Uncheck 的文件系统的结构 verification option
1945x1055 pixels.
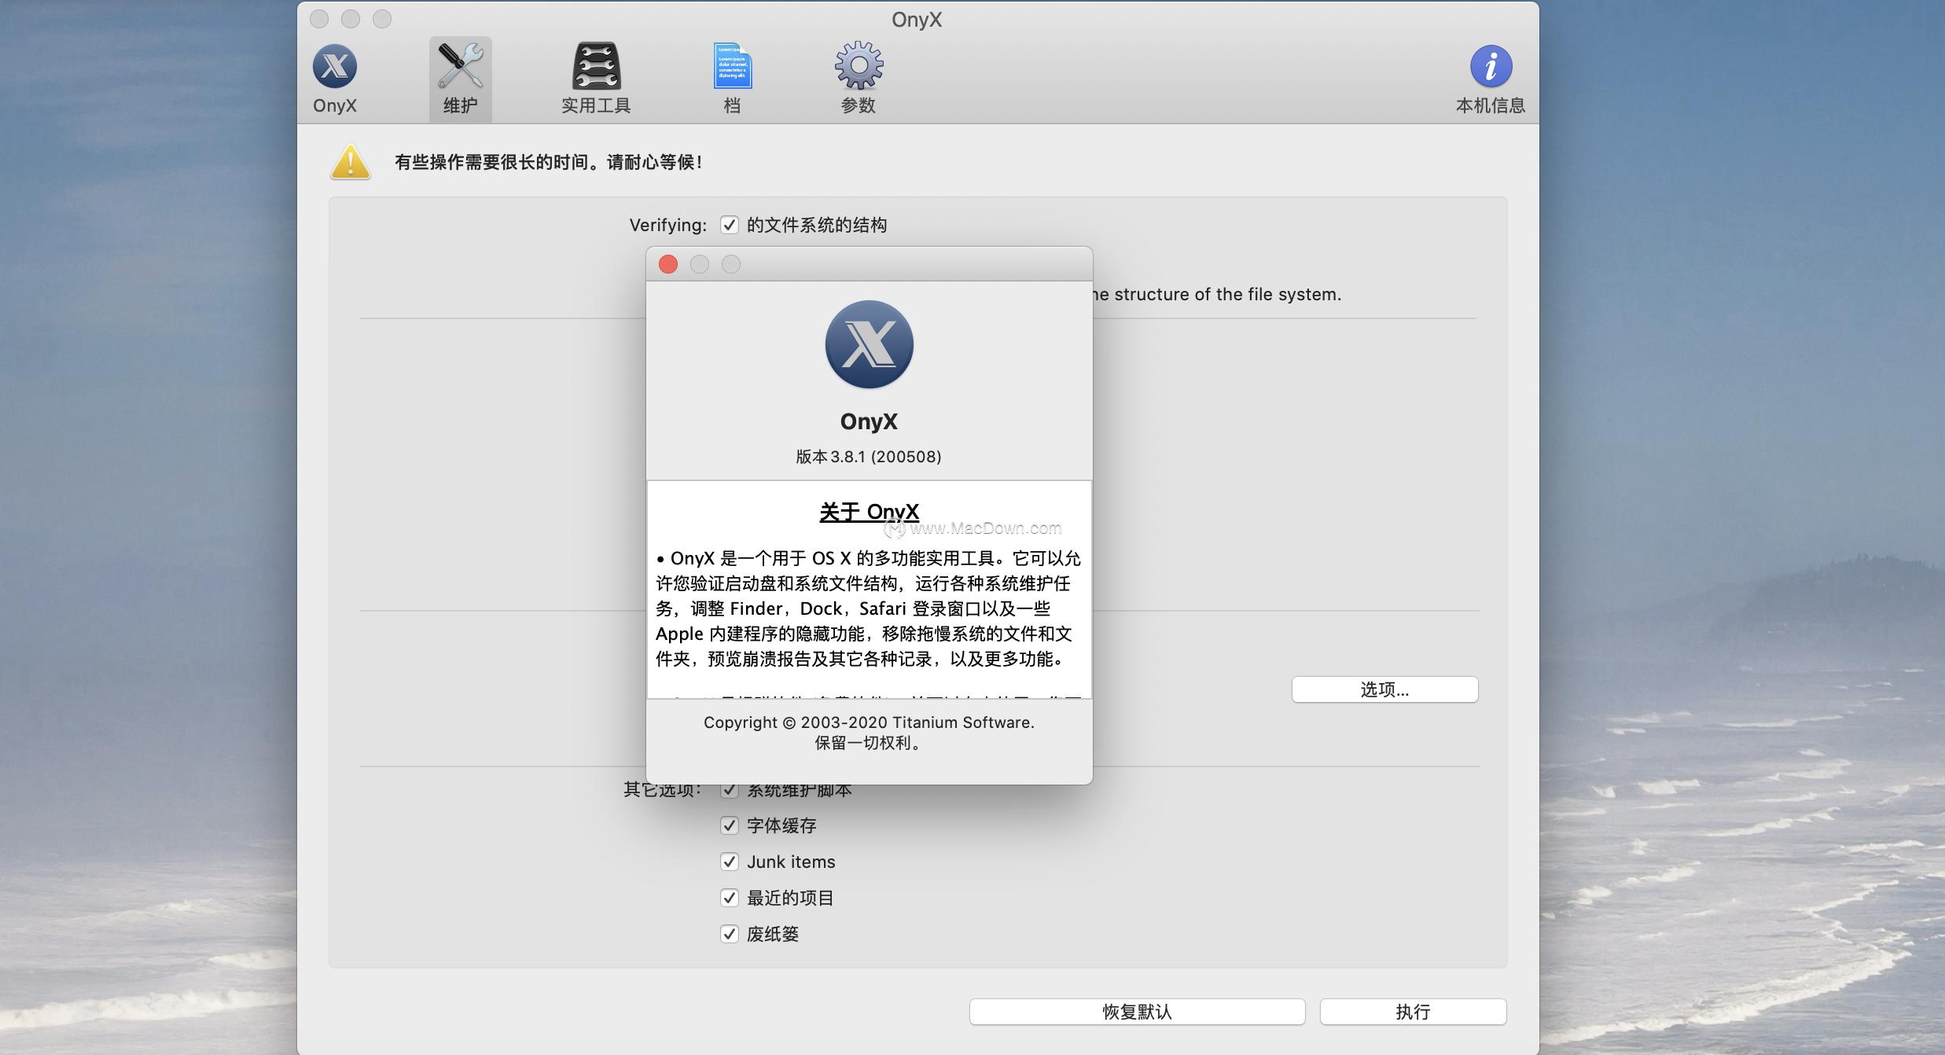[x=730, y=224]
